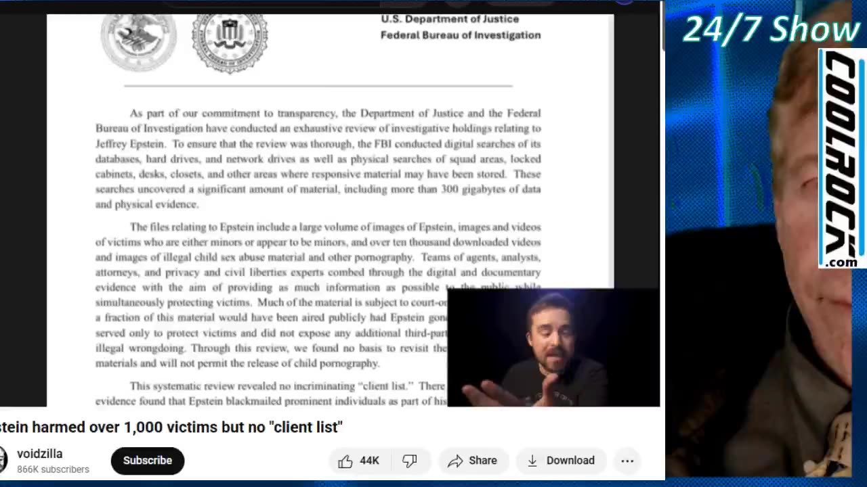
Task: Click 'U.S. Department of Justice' header text
Action: point(450,19)
